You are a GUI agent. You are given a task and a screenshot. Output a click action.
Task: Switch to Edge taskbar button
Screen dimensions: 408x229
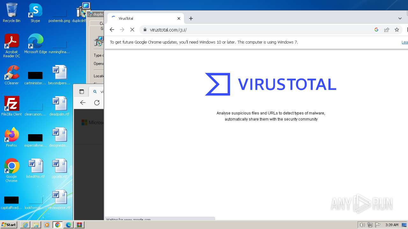69,225
